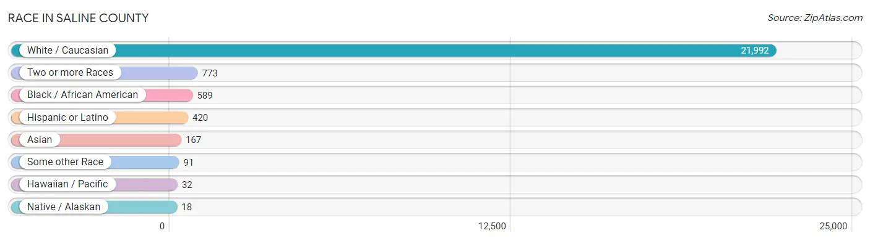Click the 18 value label
Image resolution: width=870 pixels, height=241 pixels.
187,207
